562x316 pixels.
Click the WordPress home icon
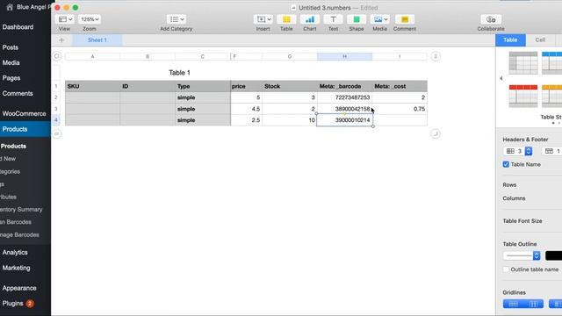10,7
